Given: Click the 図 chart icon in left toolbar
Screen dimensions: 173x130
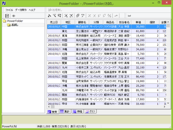Looking at the screenshot, I should click(x=7, y=16).
